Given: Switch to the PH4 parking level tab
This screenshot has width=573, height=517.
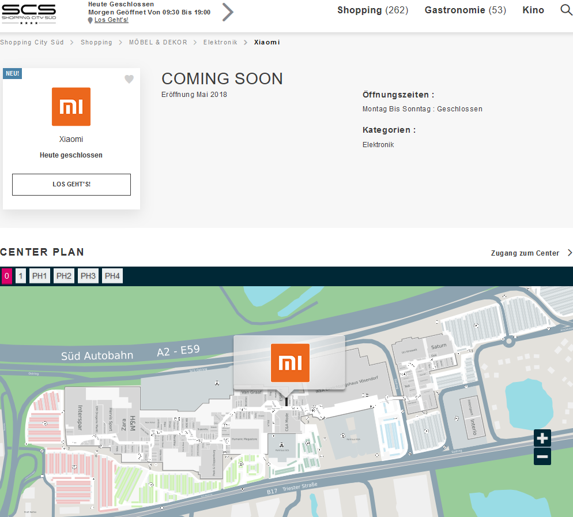Looking at the screenshot, I should pos(112,276).
